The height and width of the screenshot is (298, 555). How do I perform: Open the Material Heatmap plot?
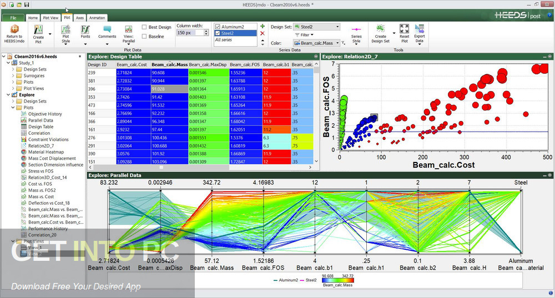(x=46, y=152)
